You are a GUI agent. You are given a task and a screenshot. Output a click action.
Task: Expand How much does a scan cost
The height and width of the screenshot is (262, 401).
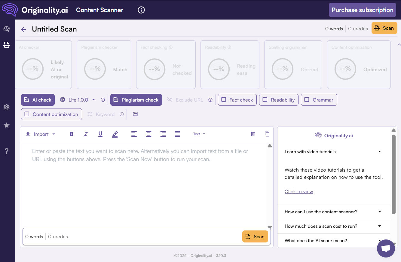pos(333,226)
